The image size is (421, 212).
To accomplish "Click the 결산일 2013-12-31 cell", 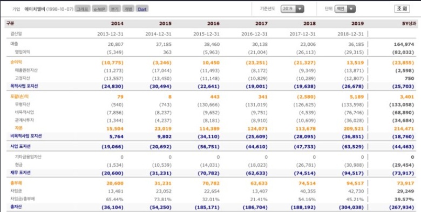I will click(110, 34).
